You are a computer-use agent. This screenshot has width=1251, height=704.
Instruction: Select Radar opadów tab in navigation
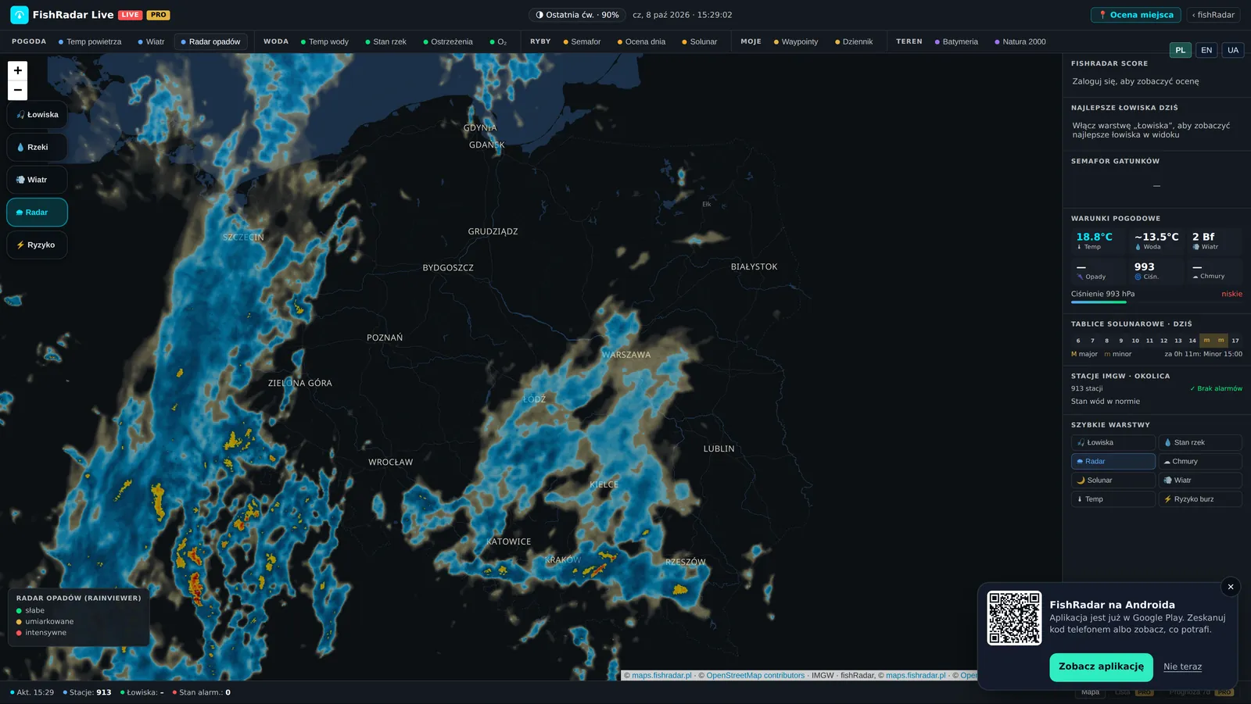(210, 42)
